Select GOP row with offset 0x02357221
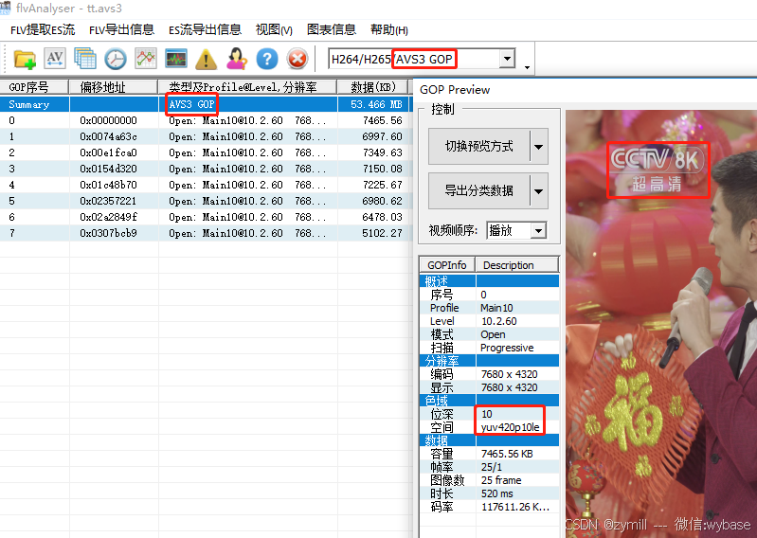Image resolution: width=757 pixels, height=538 pixels. click(x=206, y=201)
